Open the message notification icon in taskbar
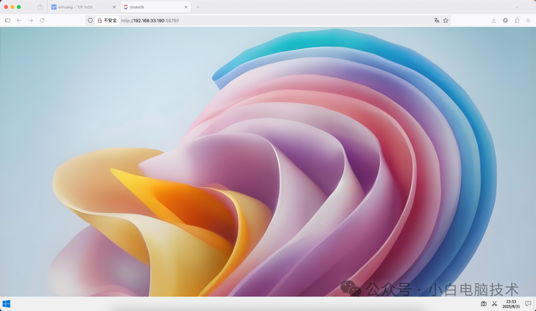This screenshot has height=311, width=536. [x=528, y=304]
